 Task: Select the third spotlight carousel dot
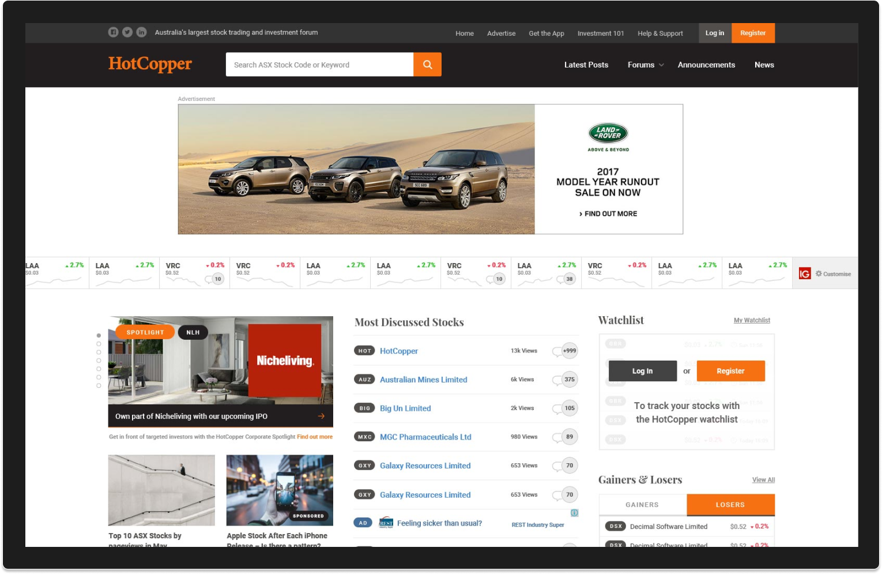click(x=99, y=352)
